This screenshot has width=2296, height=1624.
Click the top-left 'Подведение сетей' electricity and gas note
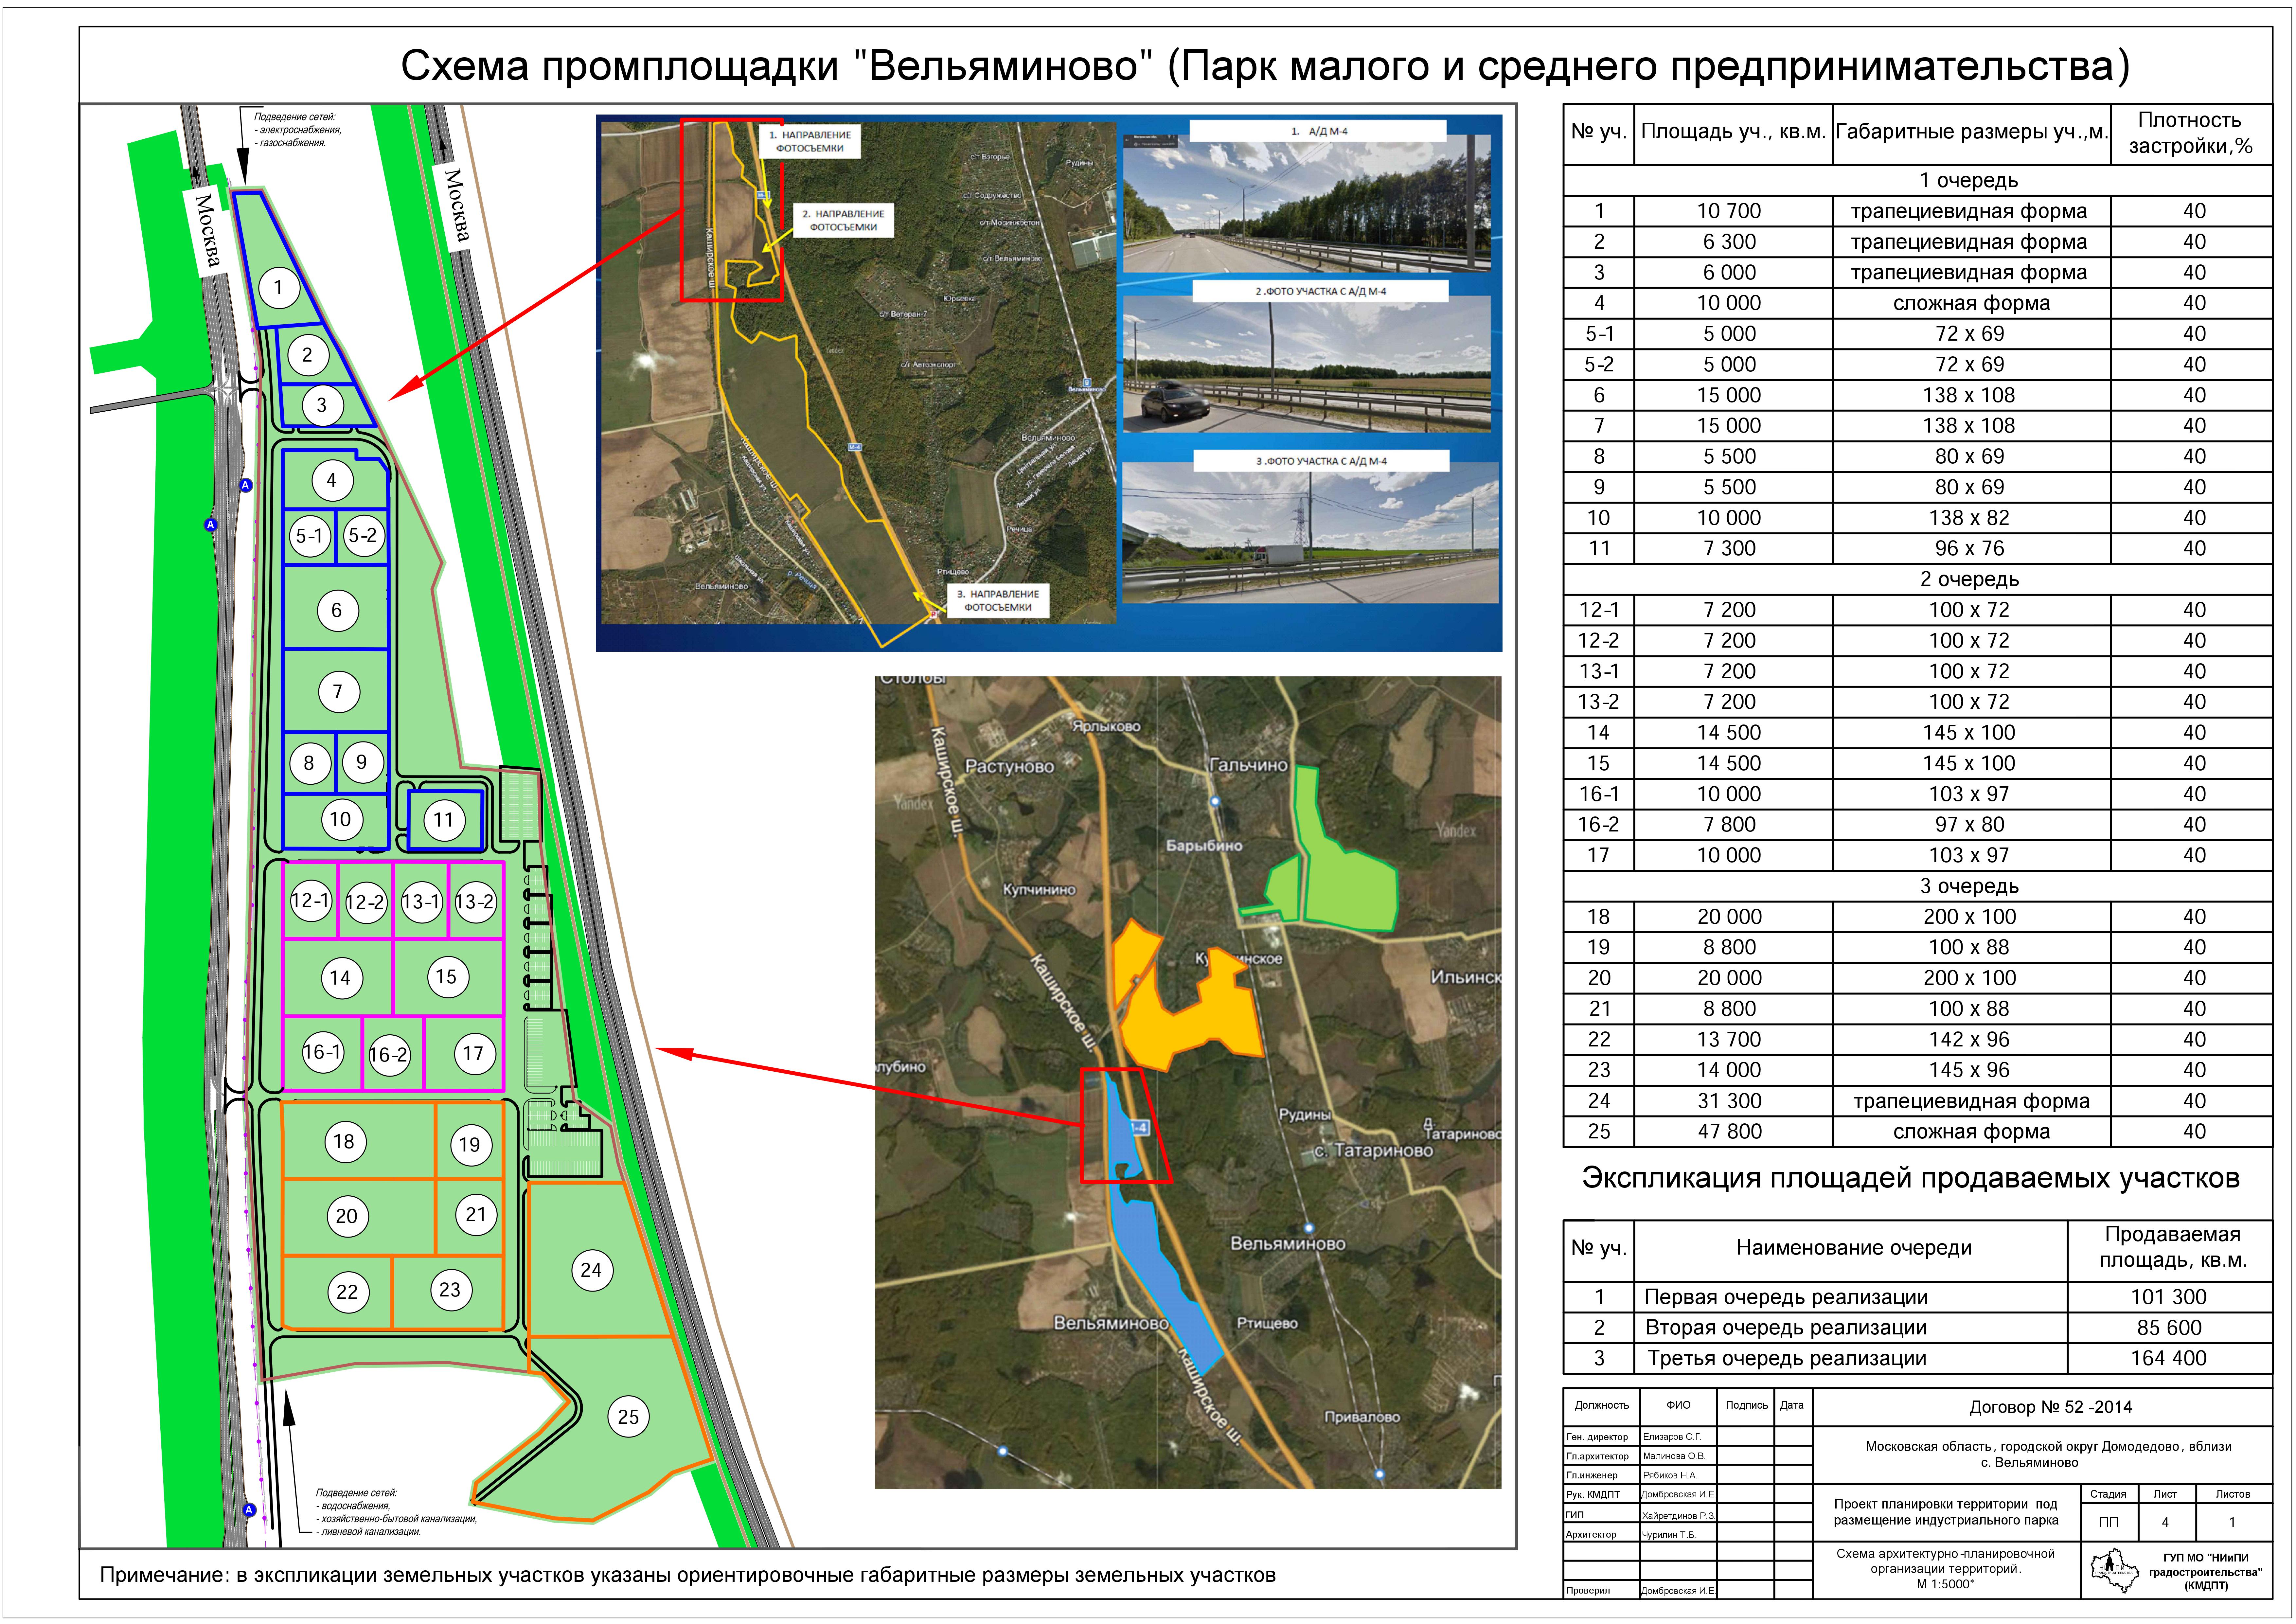(x=298, y=130)
